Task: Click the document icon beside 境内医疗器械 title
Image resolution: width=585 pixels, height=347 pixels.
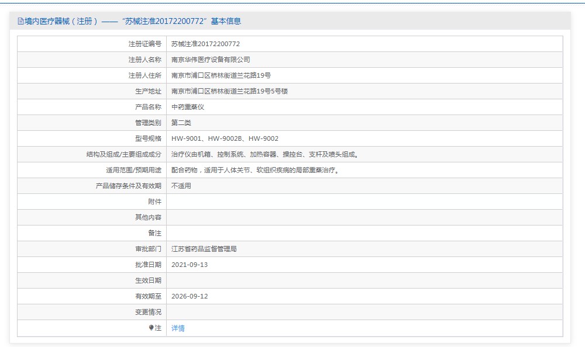Action: pos(20,21)
